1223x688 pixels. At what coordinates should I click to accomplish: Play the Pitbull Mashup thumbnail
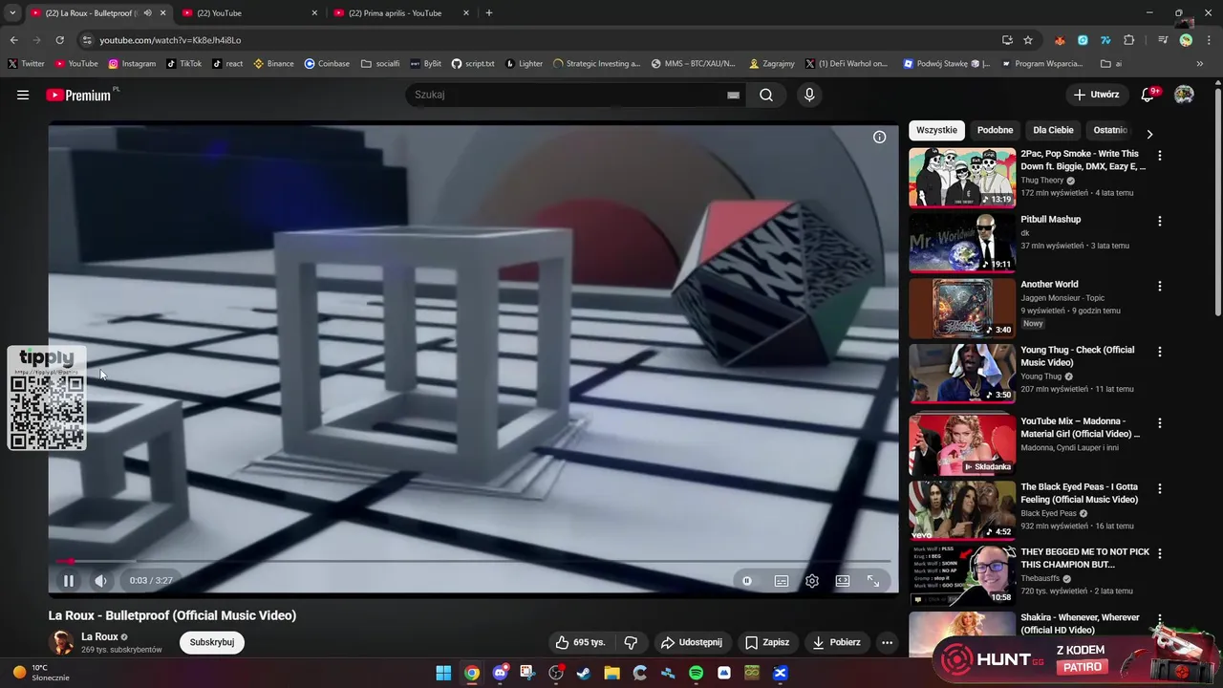pyautogui.click(x=962, y=243)
